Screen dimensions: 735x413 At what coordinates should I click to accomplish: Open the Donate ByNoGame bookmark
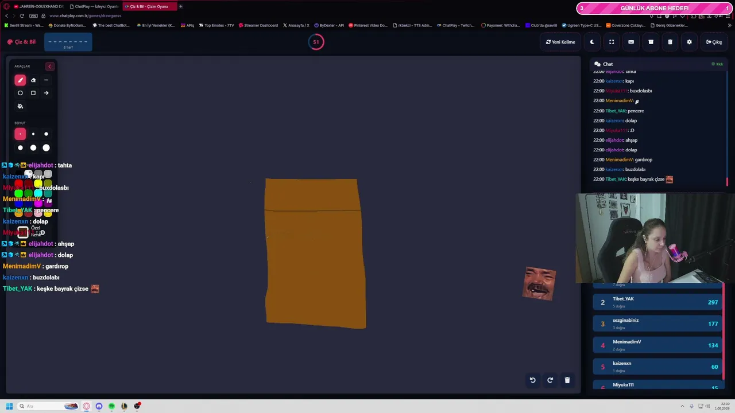click(x=67, y=25)
